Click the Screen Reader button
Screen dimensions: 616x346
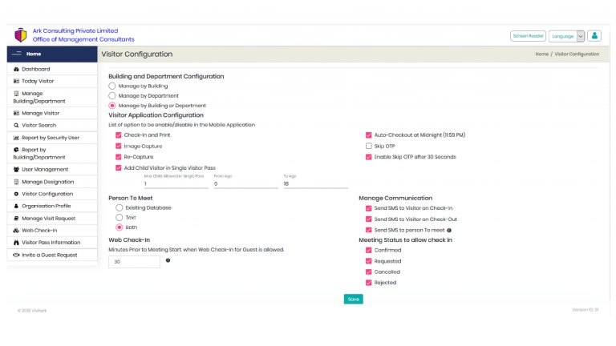(528, 36)
